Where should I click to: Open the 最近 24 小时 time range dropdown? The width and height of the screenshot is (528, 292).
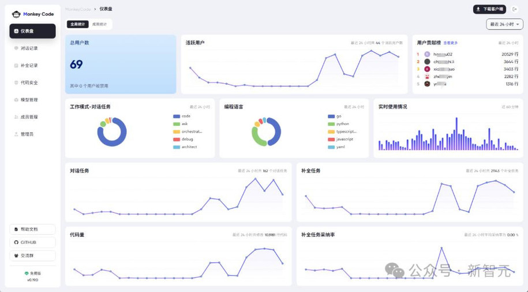504,24
